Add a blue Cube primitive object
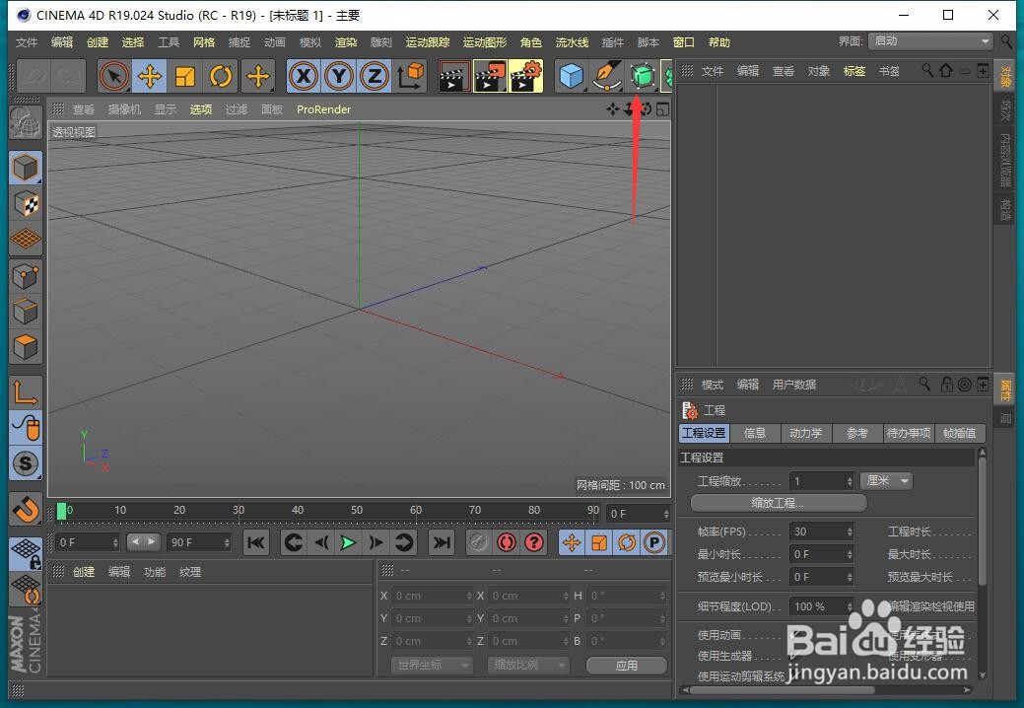The width and height of the screenshot is (1024, 708). click(x=572, y=76)
